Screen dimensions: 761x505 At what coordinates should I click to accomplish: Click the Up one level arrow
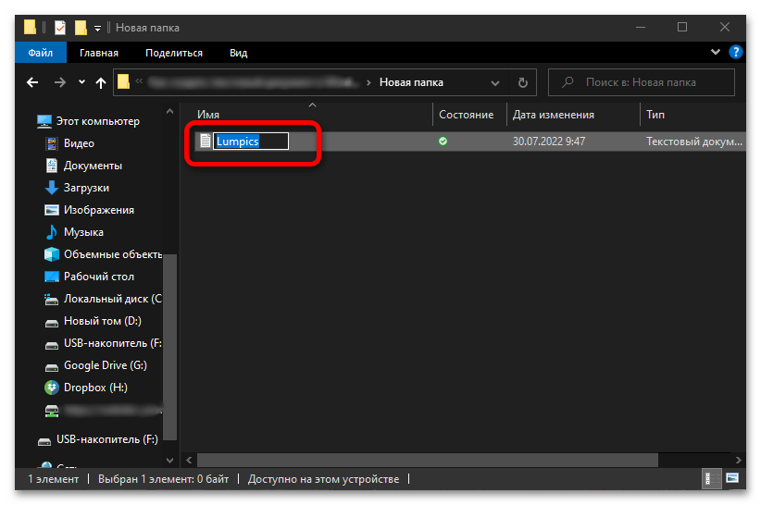click(101, 82)
